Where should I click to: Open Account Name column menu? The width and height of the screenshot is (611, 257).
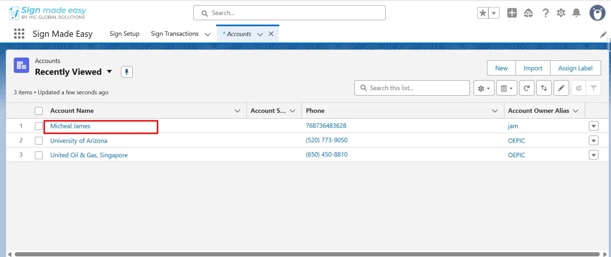coord(237,111)
